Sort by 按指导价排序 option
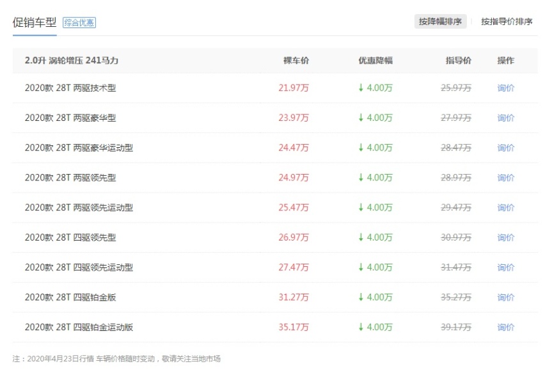Viewport: 545px width, 373px height. coord(507,22)
